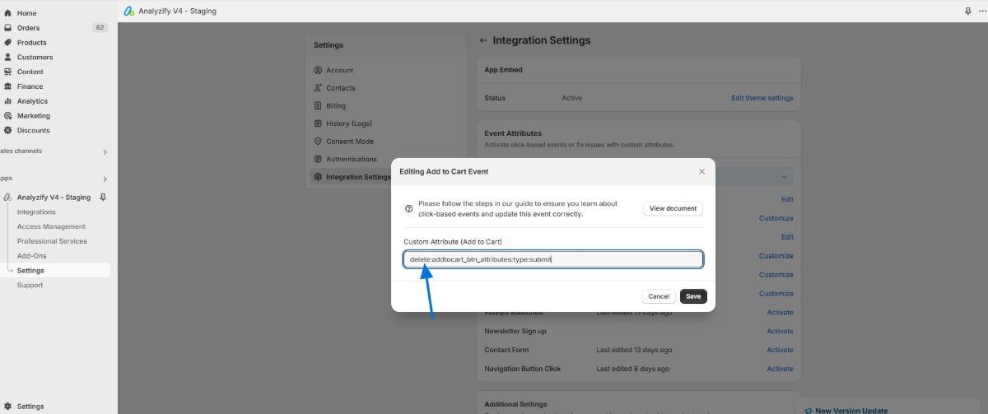Open Integrations under Analyzify app
Screen dimensions: 988x414
point(36,212)
